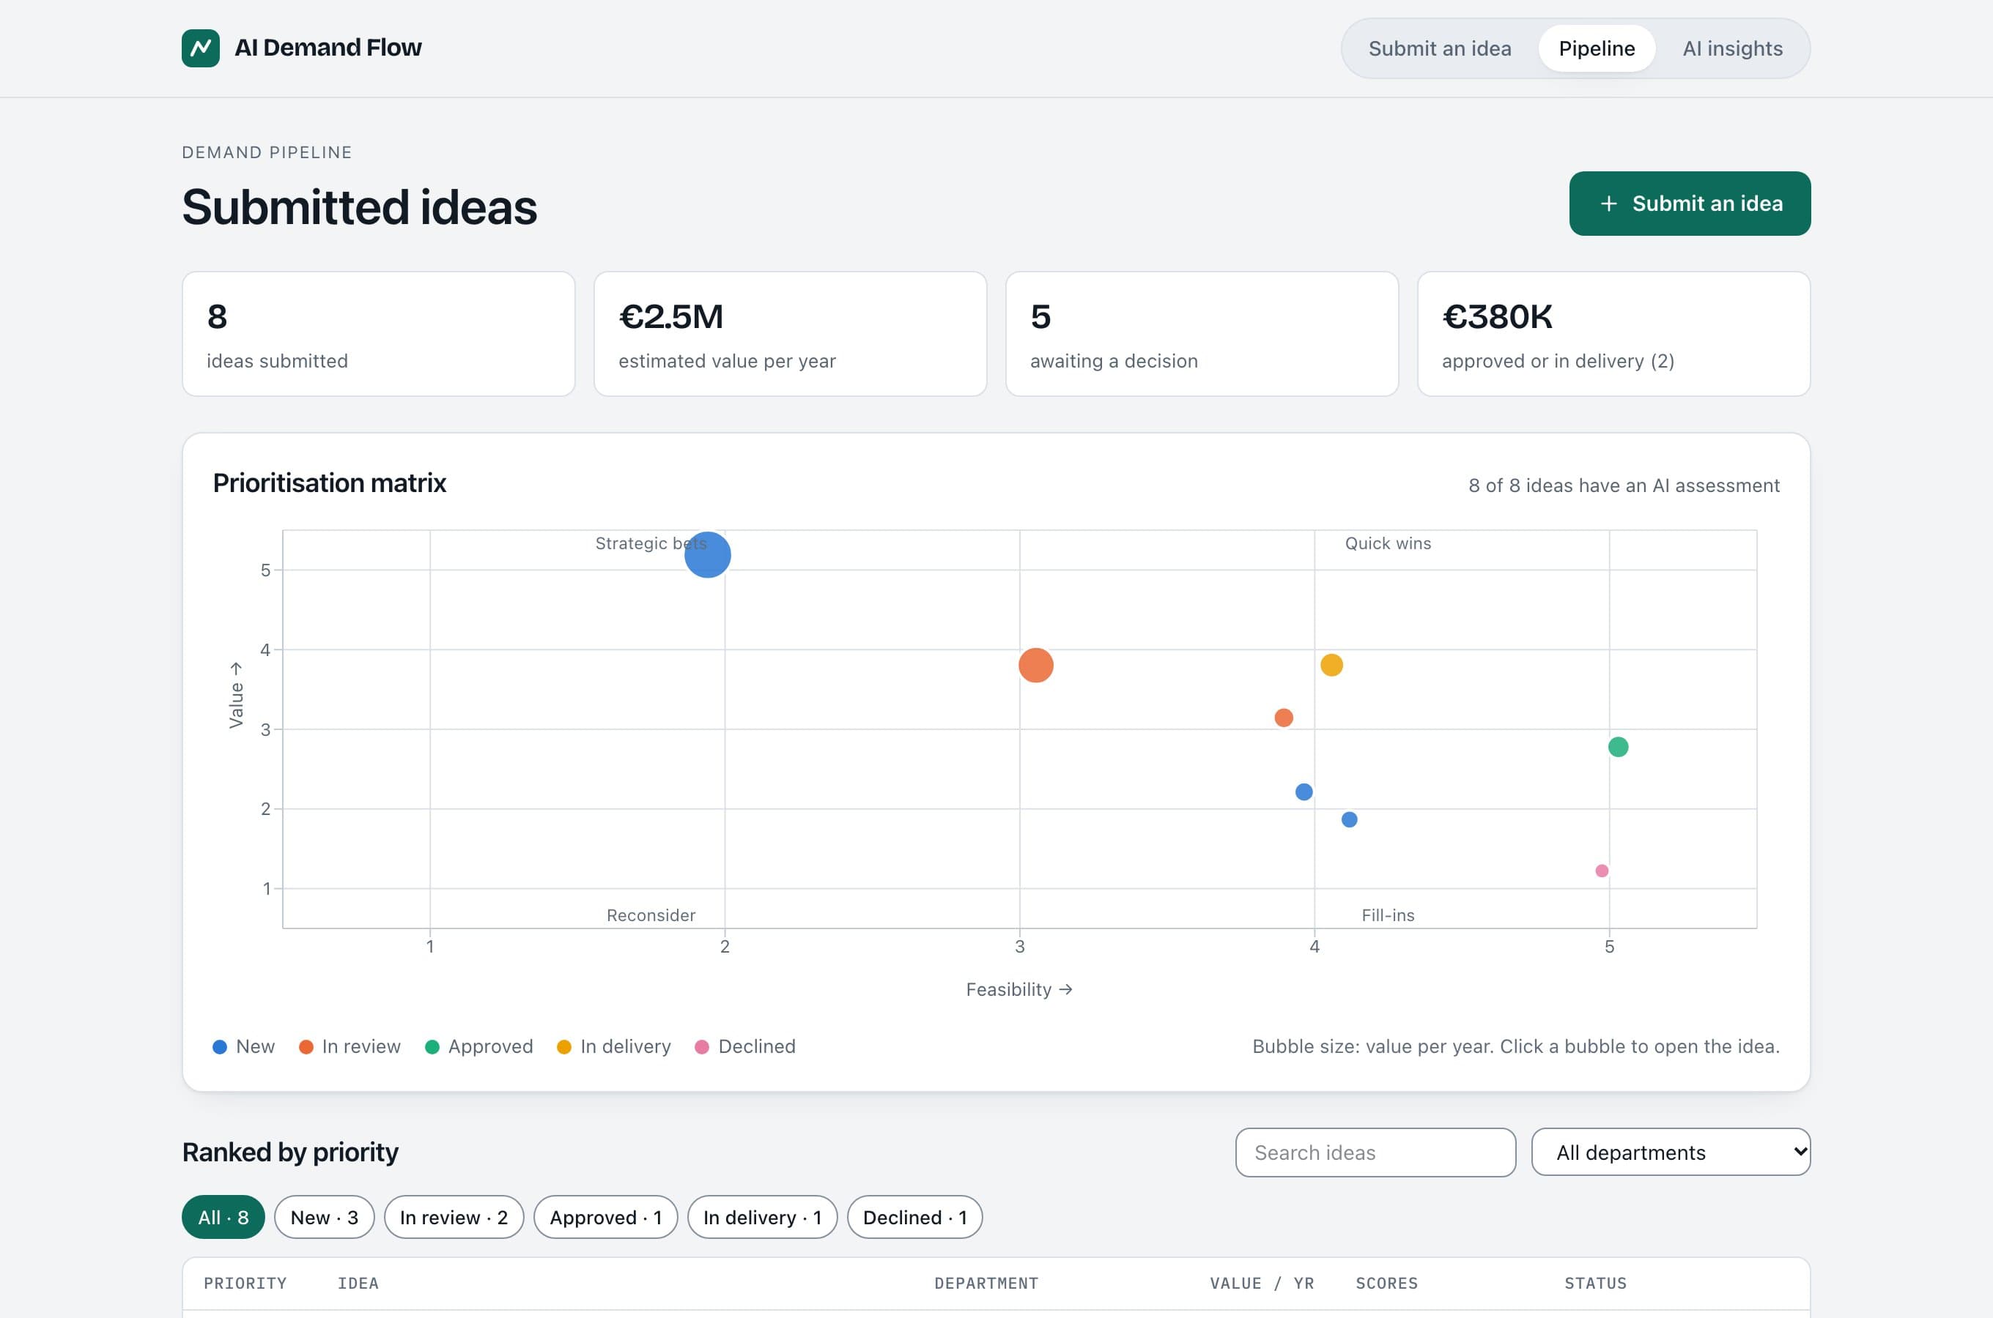Viewport: 1993px width, 1318px height.
Task: Click the 5 awaiting a decision card
Action: pos(1202,334)
